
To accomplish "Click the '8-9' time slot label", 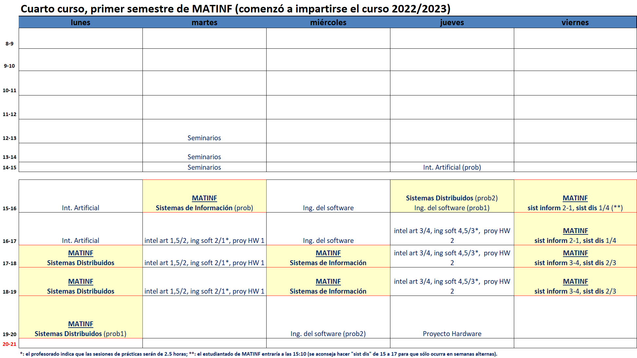I will 9,44.
